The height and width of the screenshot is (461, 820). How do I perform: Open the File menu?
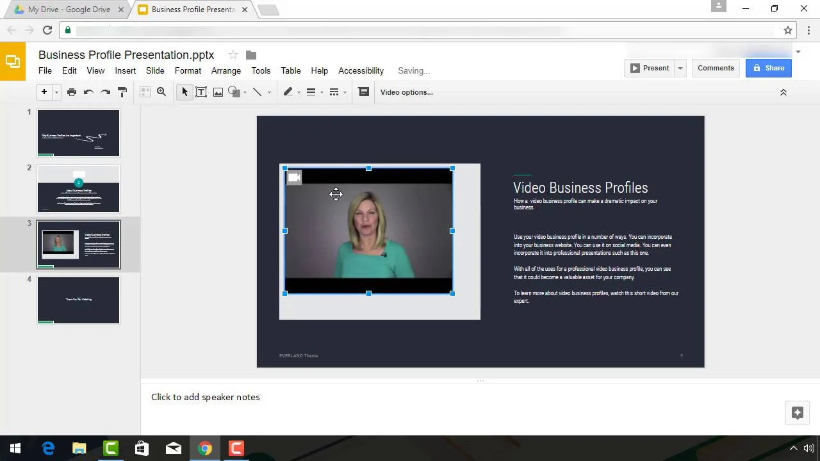coord(45,70)
